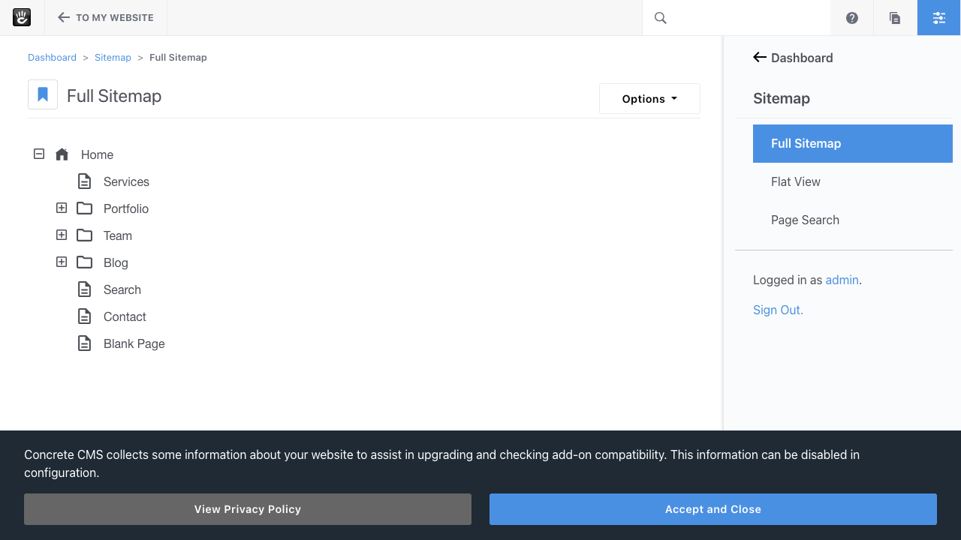The height and width of the screenshot is (540, 961).
Task: Open the help question mark icon
Action: pyautogui.click(x=852, y=18)
